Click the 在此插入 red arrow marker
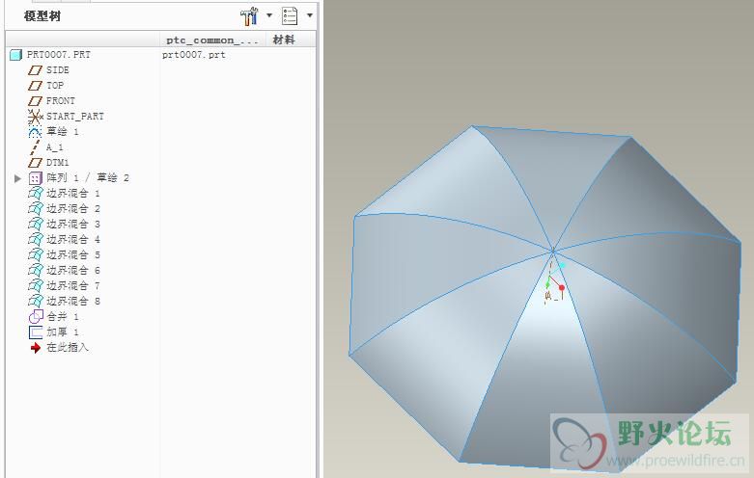The height and width of the screenshot is (478, 754). 35,348
